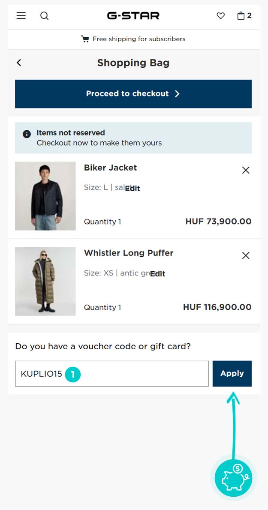
Task: Open the wishlist heart icon
Action: click(220, 16)
